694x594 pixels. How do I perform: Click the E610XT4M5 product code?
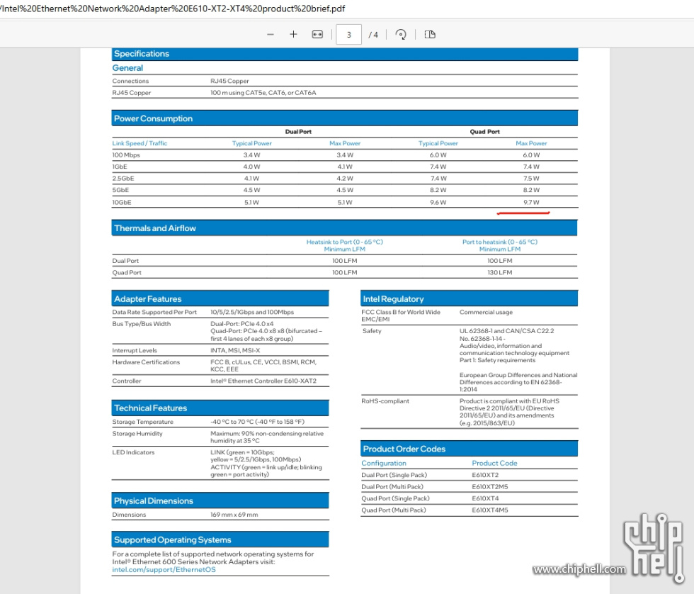(x=490, y=510)
